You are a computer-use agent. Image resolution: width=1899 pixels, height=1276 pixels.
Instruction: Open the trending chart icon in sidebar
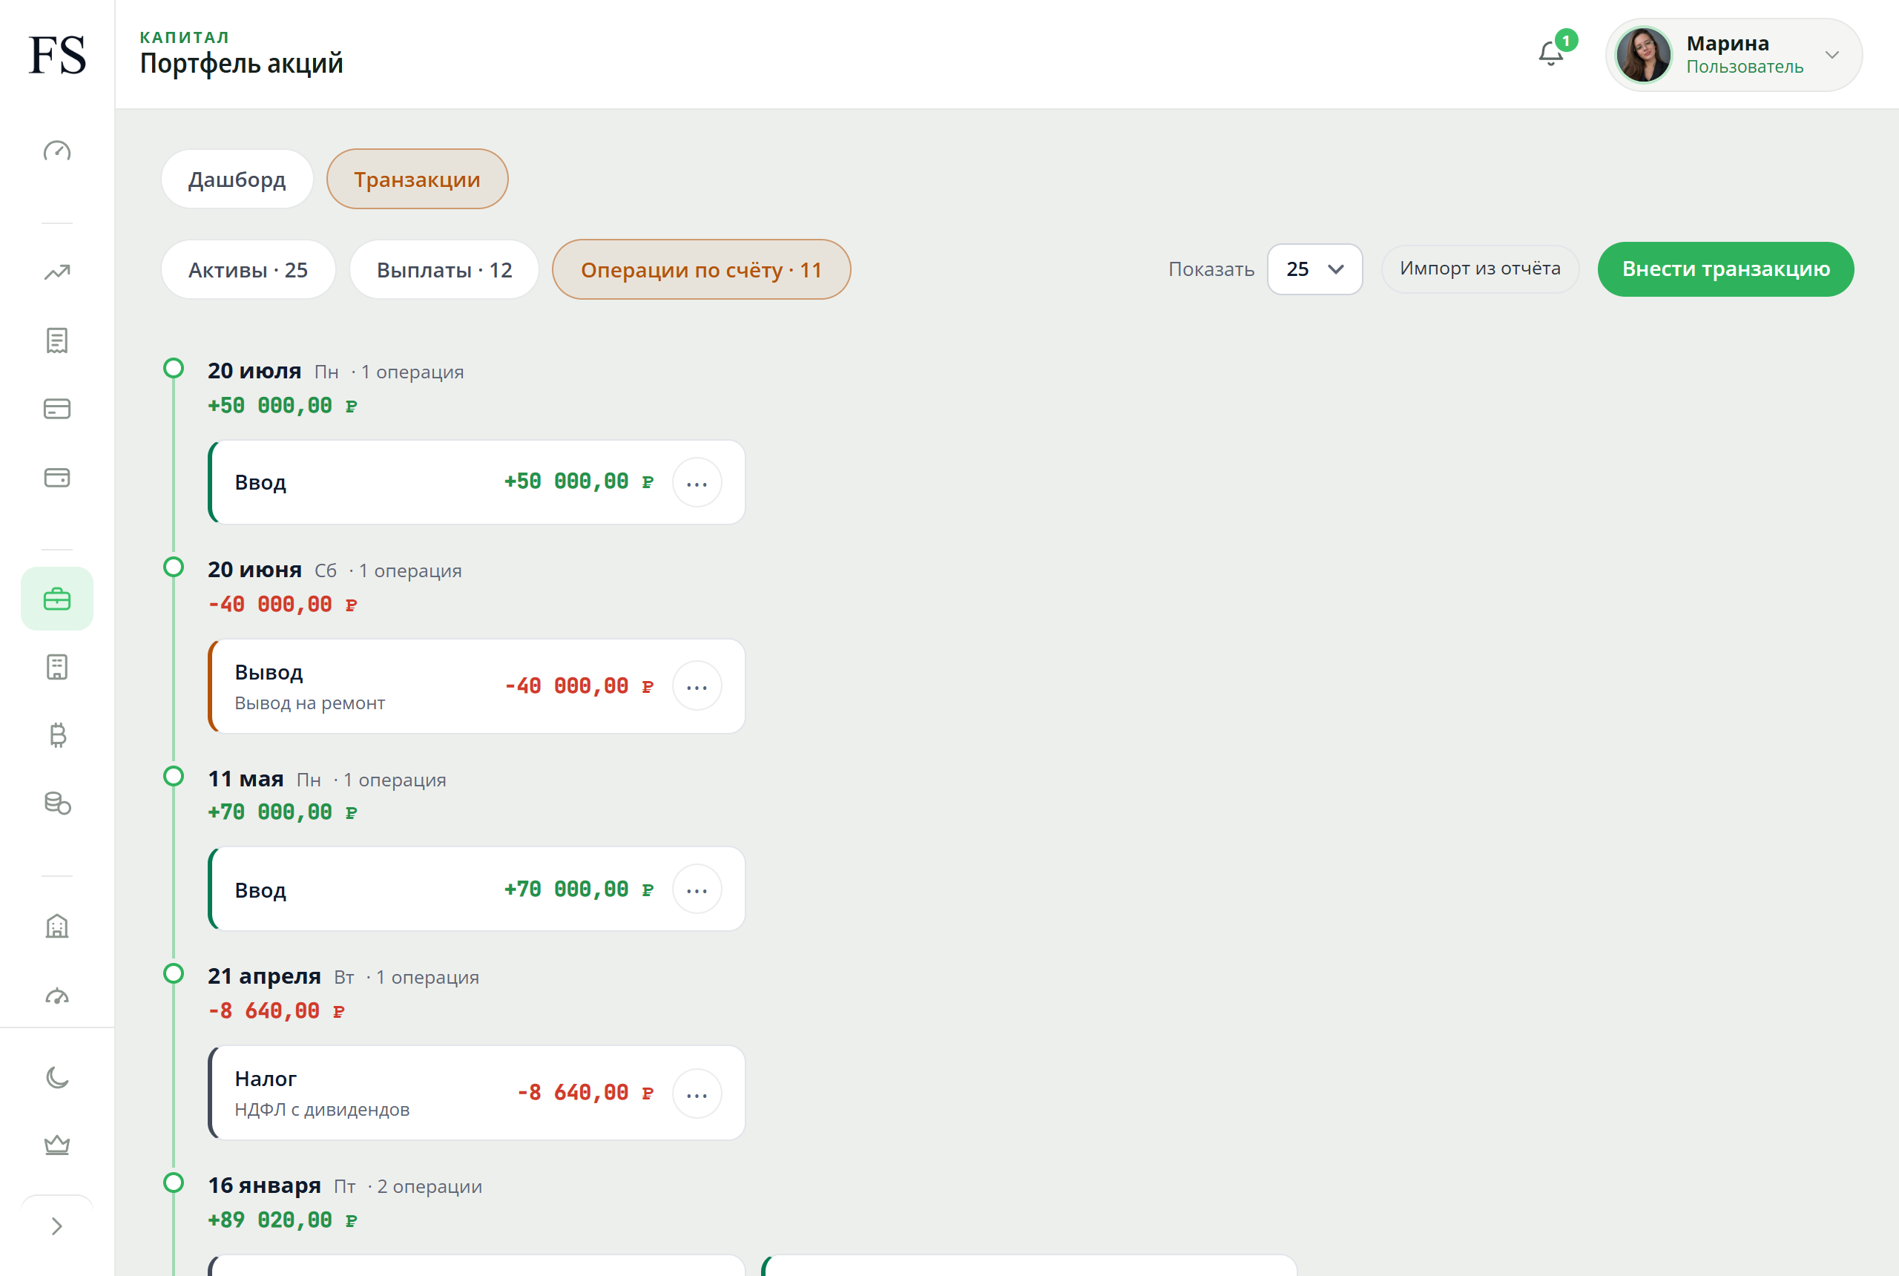tap(57, 272)
